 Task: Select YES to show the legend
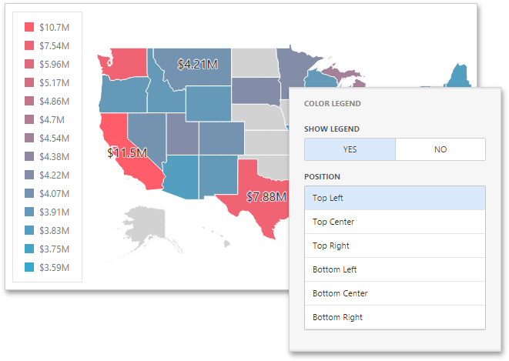click(350, 149)
